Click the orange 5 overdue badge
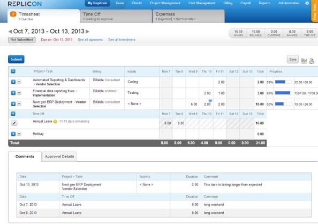The image size is (318, 224). 13,14
